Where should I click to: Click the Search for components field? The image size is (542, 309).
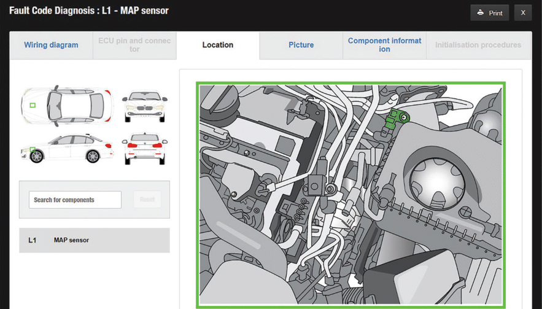tap(75, 200)
